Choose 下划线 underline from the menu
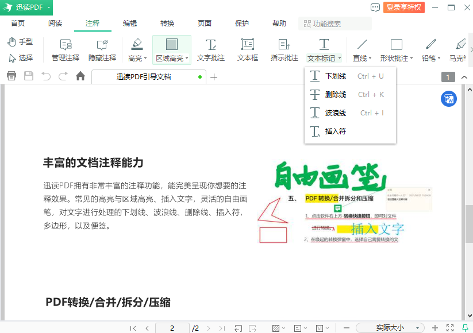 pyautogui.click(x=350, y=76)
